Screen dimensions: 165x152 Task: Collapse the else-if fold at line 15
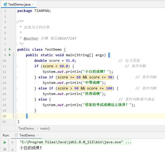tap(16, 88)
